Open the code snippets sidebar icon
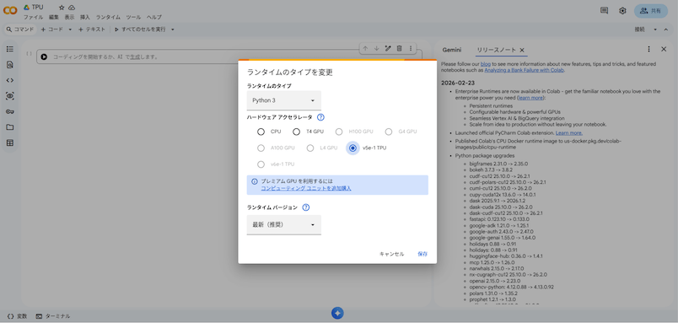678x323 pixels. point(10,80)
